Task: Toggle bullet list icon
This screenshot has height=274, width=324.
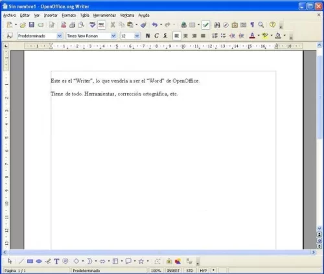Action: tap(224, 36)
